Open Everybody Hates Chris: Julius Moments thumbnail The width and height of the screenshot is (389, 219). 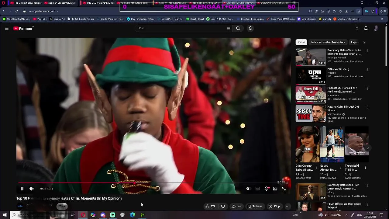311,57
